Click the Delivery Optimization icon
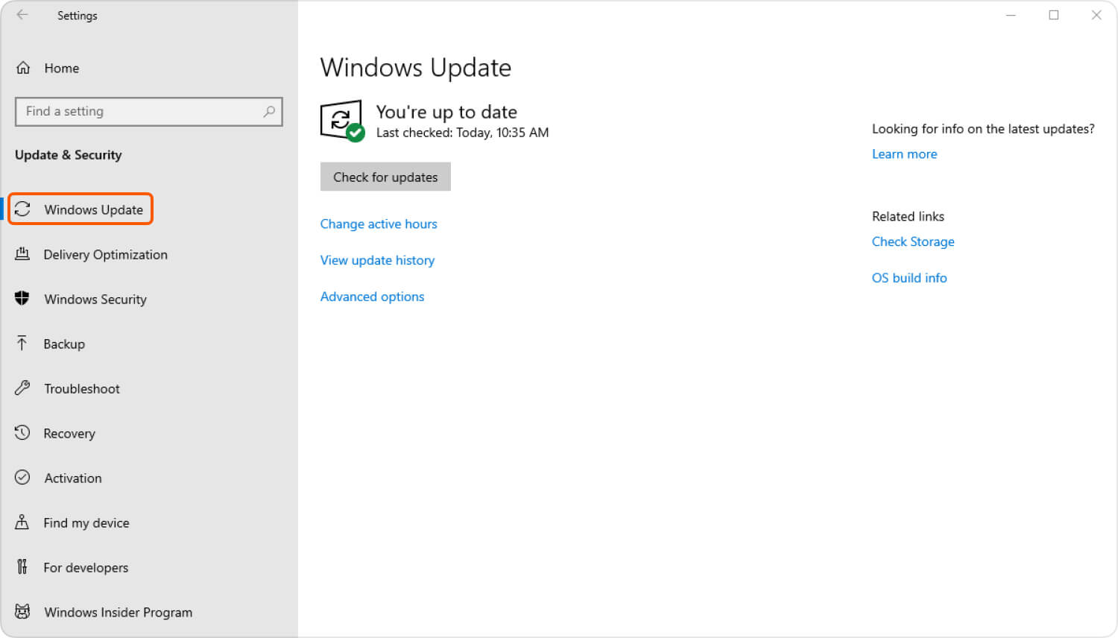Viewport: 1118px width, 638px height. point(22,254)
